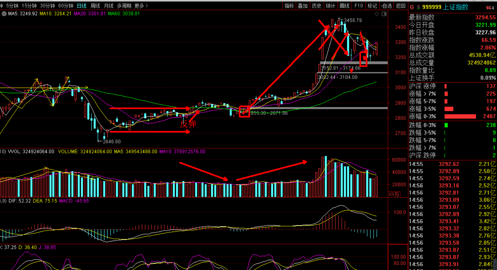This screenshot has height=270, width=497.
Task: Click the tick row priced 3292.62
Action: [452, 164]
